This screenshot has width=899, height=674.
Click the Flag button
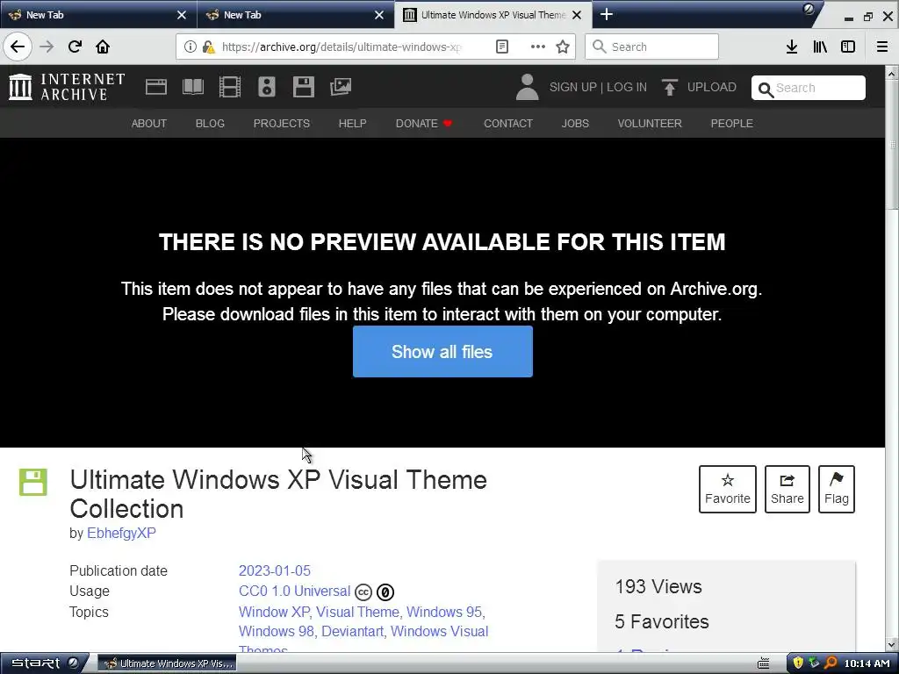837,489
